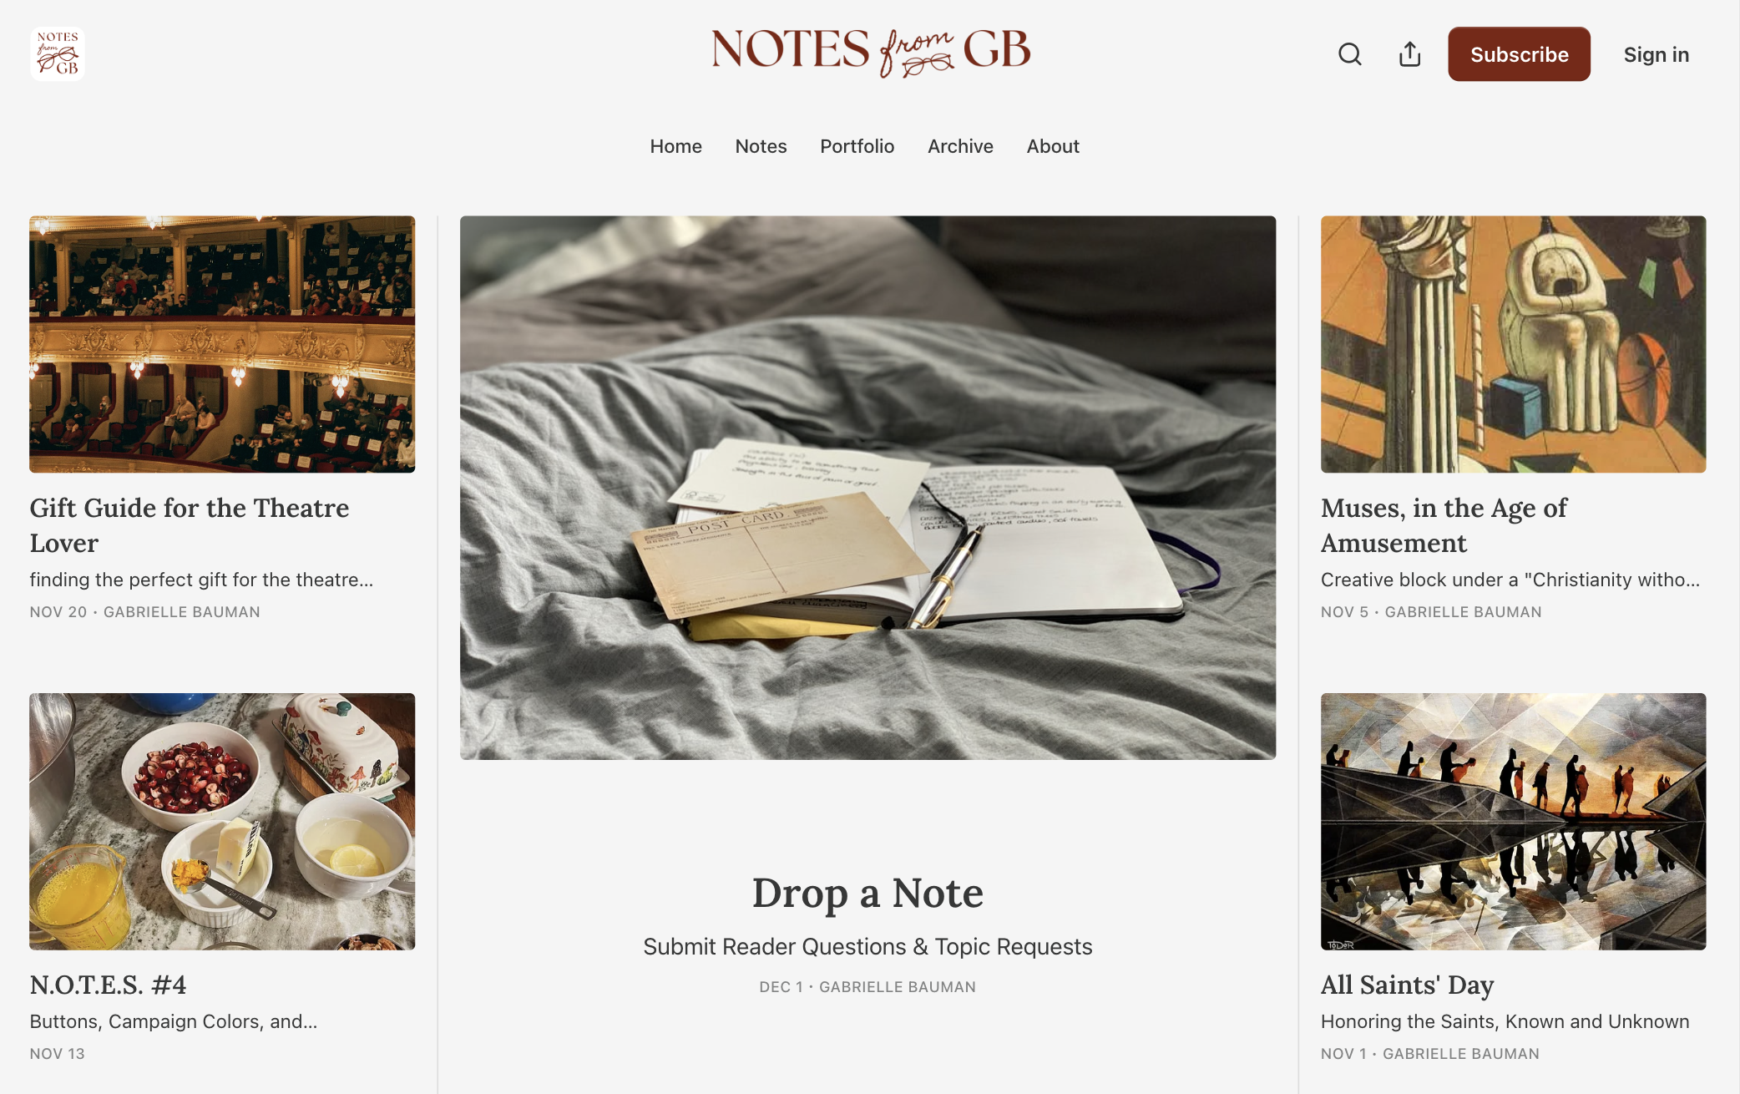The image size is (1740, 1094).
Task: Click the Sign in link
Action: point(1656,54)
